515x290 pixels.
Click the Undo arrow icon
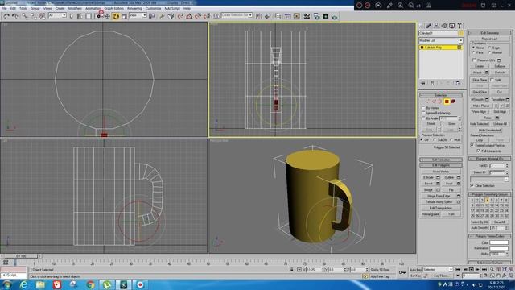(x=6, y=16)
